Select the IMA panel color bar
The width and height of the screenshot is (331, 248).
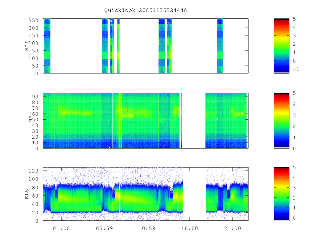pyautogui.click(x=281, y=120)
